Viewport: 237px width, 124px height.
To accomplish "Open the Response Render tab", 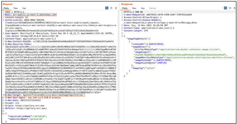I will 152,8.
